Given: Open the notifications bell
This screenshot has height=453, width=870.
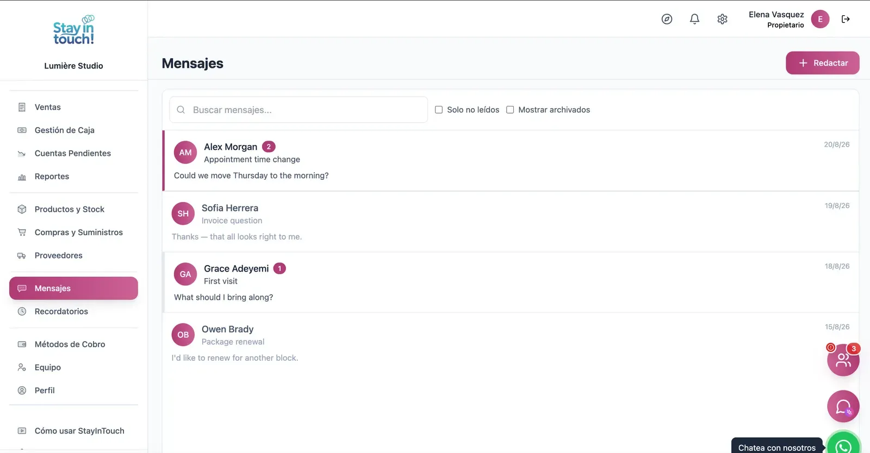Looking at the screenshot, I should (694, 19).
